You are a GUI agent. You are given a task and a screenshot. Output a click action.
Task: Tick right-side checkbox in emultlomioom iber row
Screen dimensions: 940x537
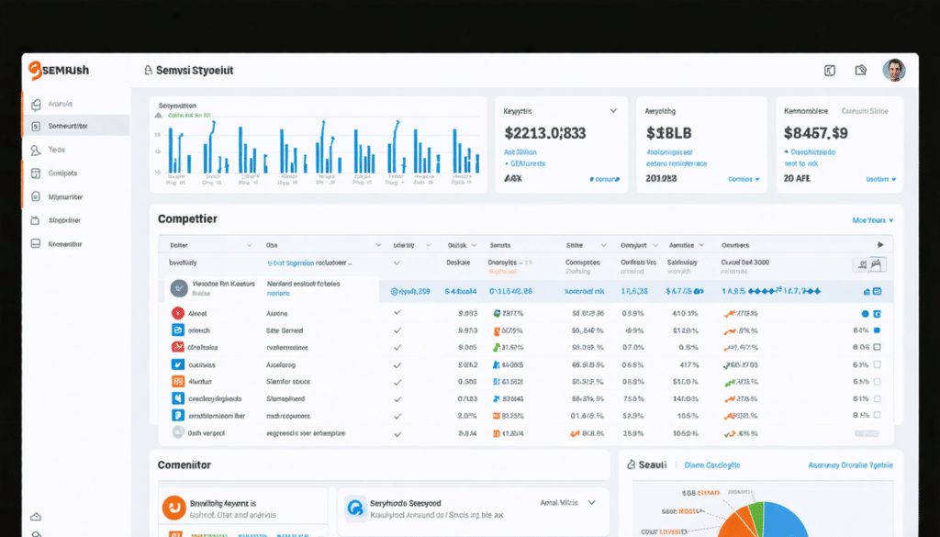coord(877,415)
